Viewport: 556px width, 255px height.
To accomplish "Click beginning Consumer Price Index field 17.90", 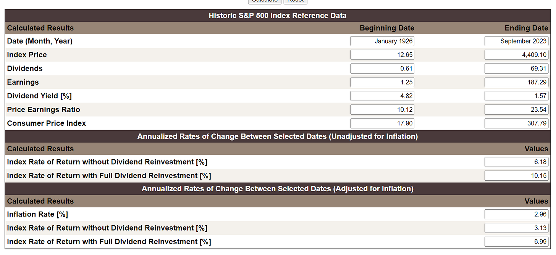I will 382,123.
